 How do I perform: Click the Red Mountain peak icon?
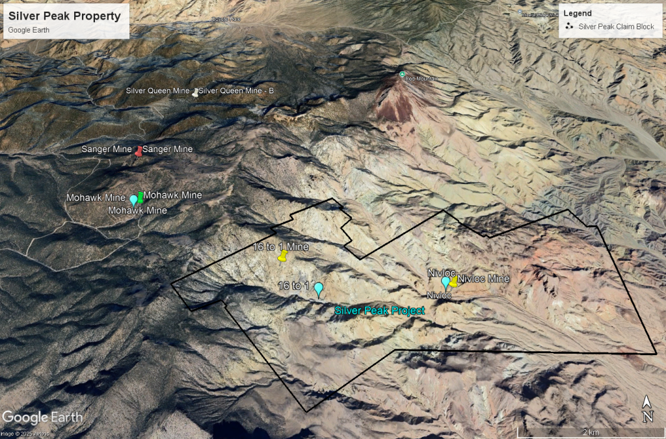point(402,74)
